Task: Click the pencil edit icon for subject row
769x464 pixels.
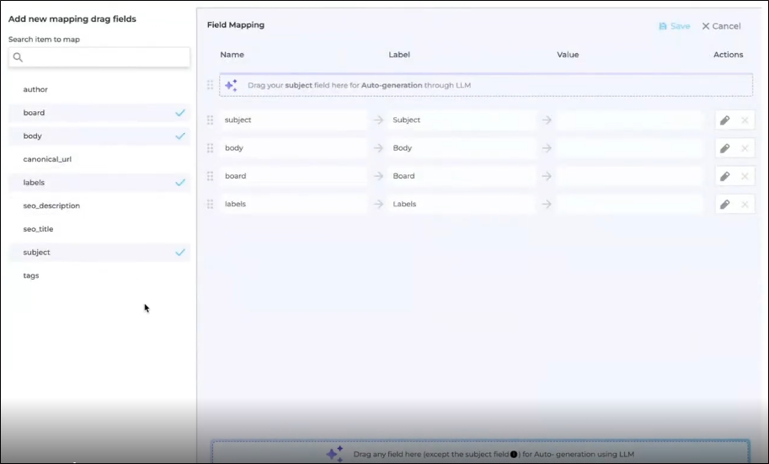Action: (724, 120)
